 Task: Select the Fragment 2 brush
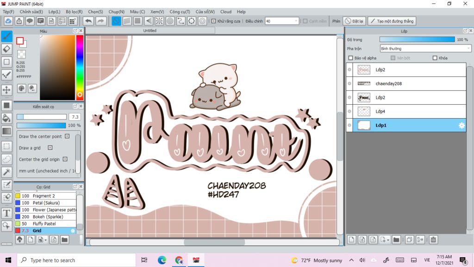click(45, 196)
